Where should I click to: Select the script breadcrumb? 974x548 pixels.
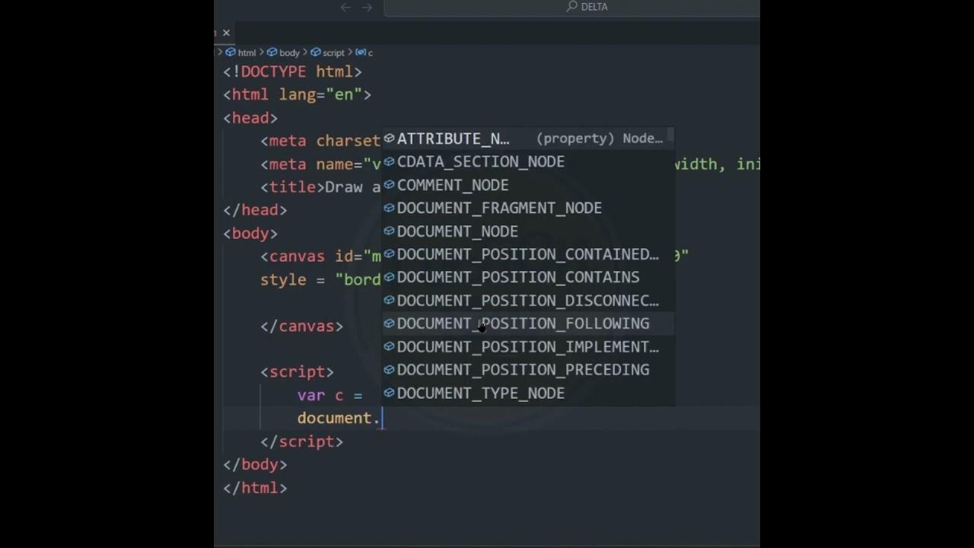[328, 53]
